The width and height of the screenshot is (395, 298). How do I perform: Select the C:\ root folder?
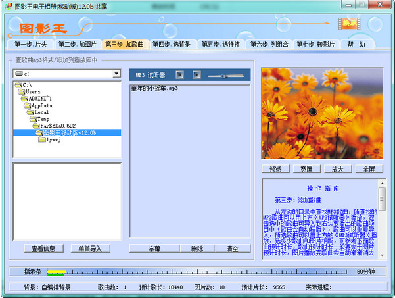coord(24,85)
